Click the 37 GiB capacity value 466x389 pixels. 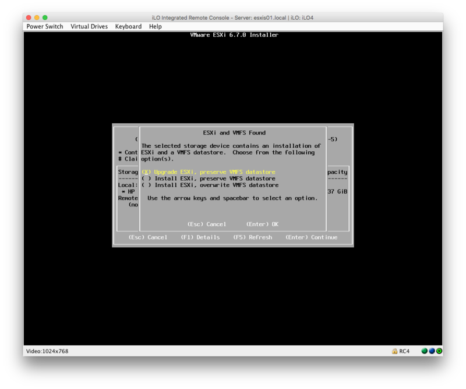337,191
